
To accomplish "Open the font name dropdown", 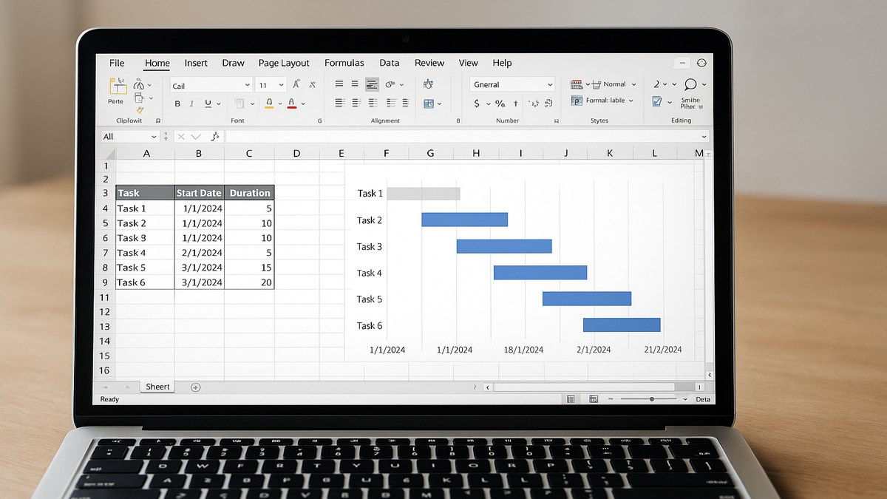I will coord(248,84).
